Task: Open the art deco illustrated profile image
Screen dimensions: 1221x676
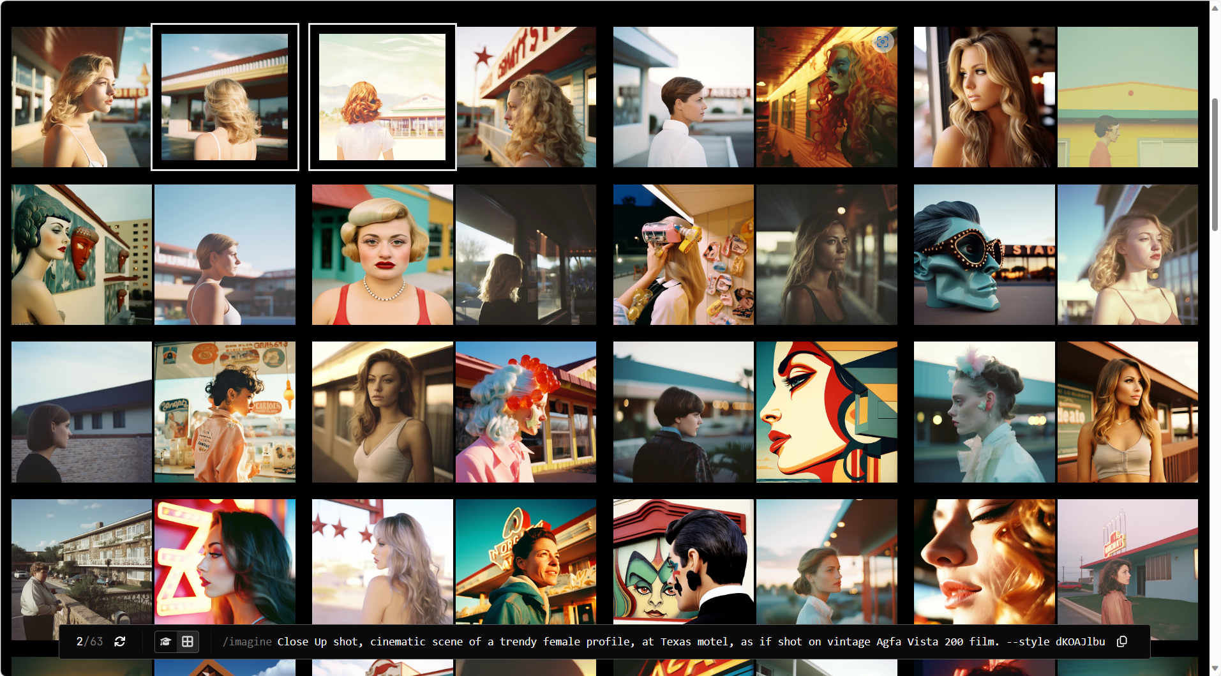Action: click(x=827, y=412)
